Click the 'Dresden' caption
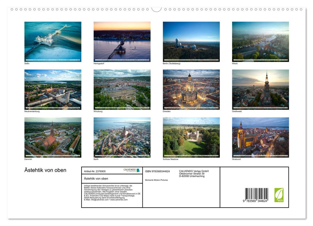The width and height of the screenshot is (313, 226). 167,111
